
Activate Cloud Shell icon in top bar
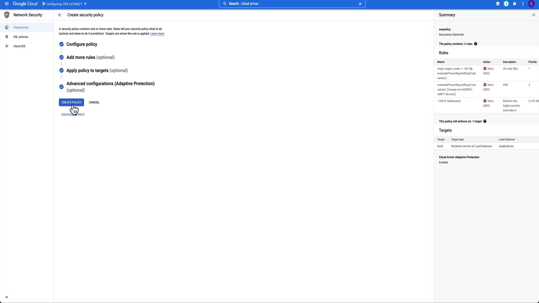click(x=498, y=4)
